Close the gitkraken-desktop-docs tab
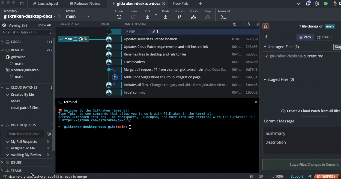 click(163, 4)
